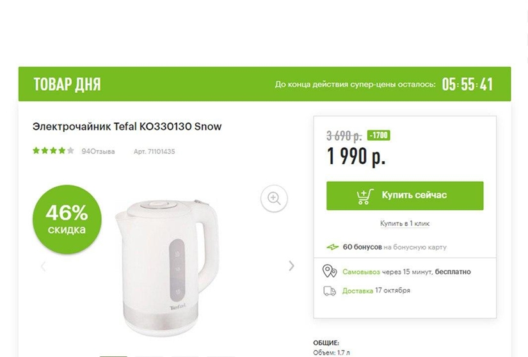Click the Купить сейчас button
The image size is (528, 357).
[x=404, y=196]
